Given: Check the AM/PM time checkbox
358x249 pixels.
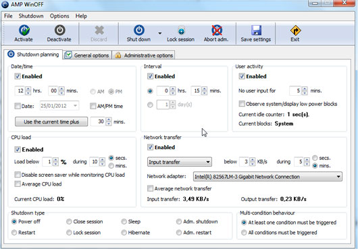Looking at the screenshot, I should coord(93,106).
